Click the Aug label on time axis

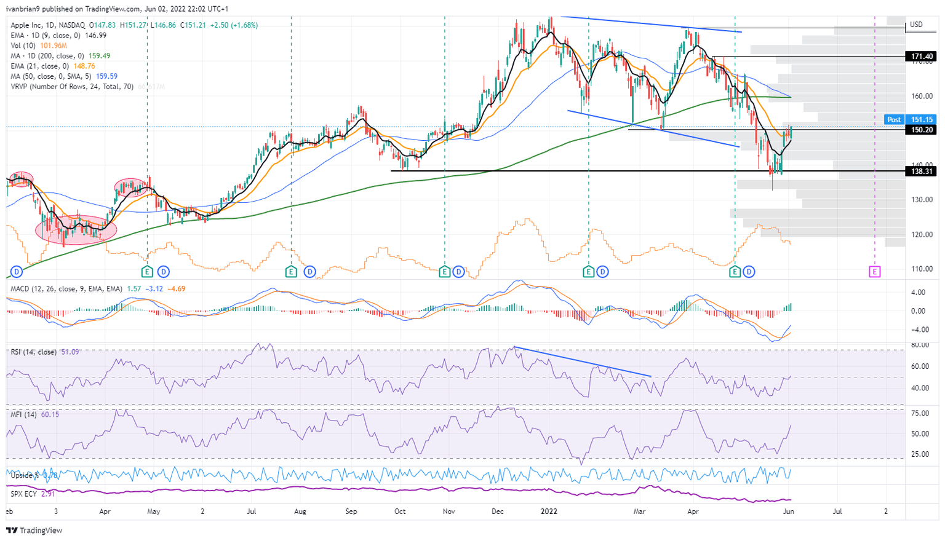click(300, 511)
